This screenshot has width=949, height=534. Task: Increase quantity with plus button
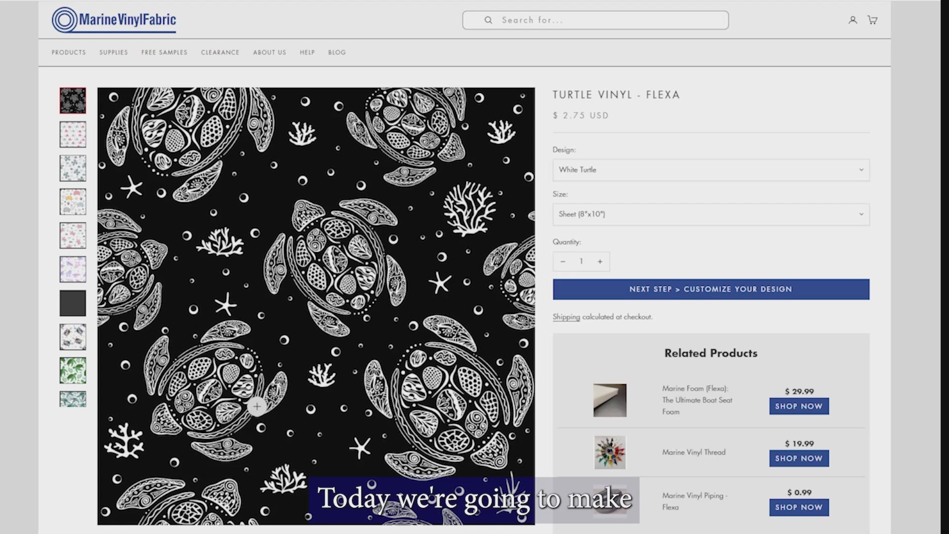[600, 262]
